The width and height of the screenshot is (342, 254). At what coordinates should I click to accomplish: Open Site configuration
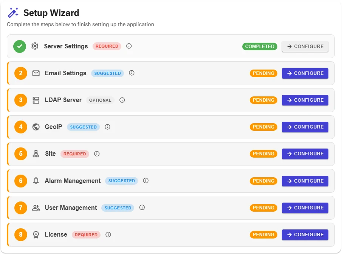coord(305,153)
